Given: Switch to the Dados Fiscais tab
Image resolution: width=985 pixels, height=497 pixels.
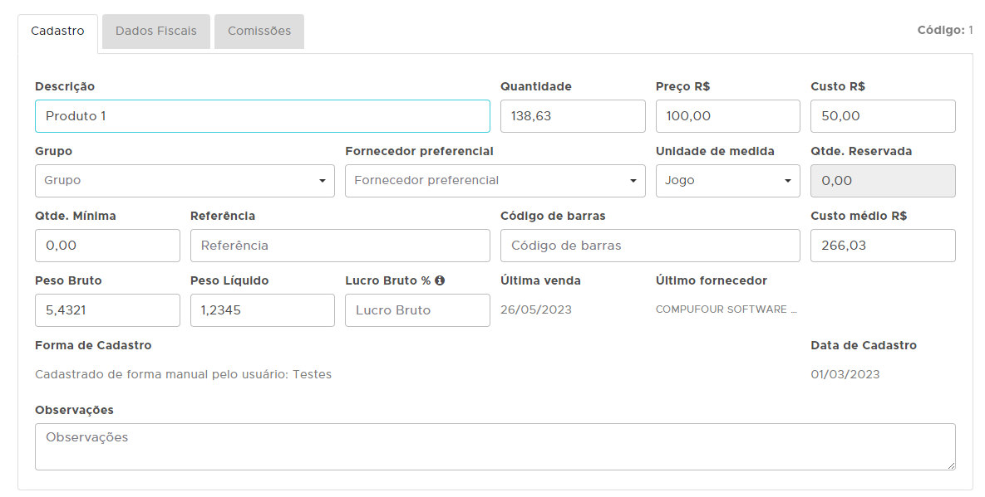Looking at the screenshot, I should point(156,32).
